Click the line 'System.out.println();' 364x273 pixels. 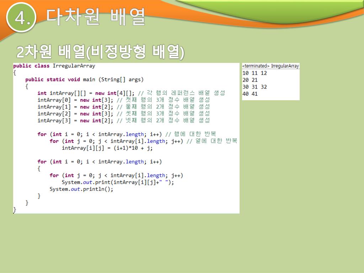(x=81, y=189)
